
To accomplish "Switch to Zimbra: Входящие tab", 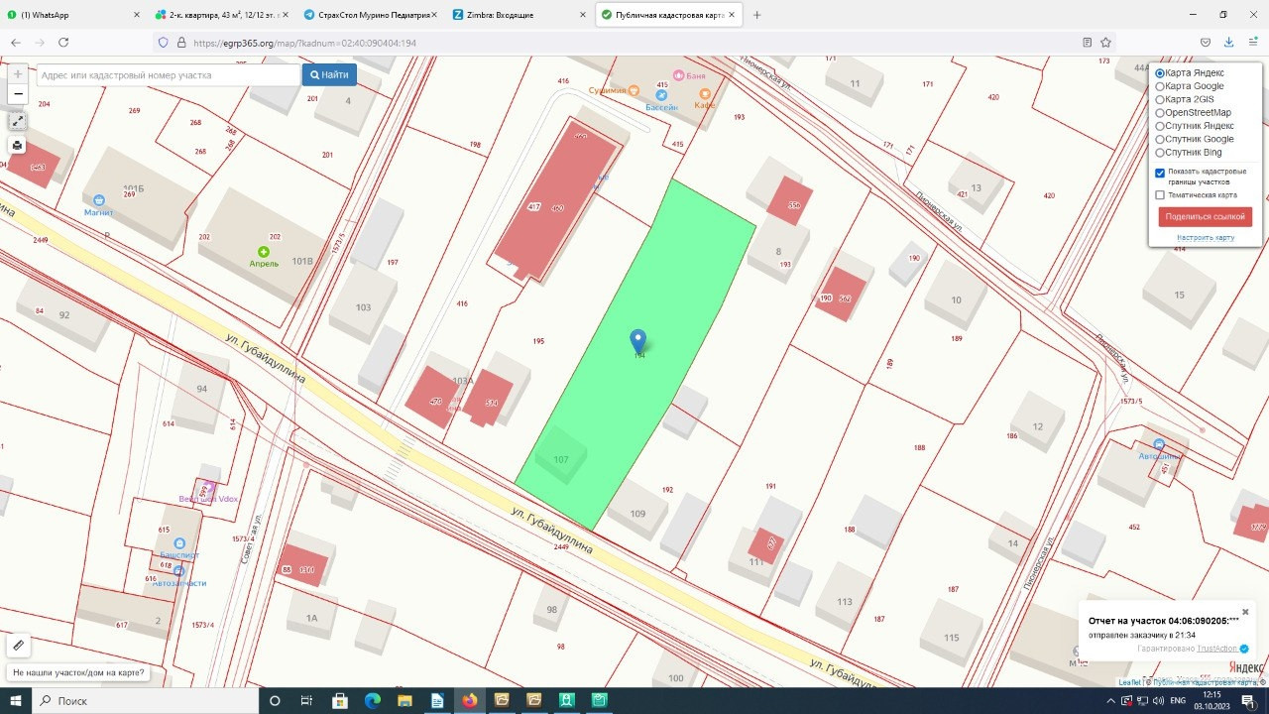I will tap(518, 15).
